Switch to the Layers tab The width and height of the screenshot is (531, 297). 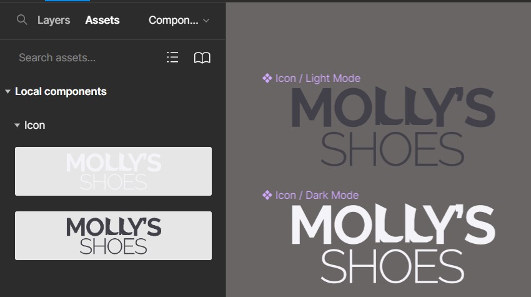click(54, 21)
